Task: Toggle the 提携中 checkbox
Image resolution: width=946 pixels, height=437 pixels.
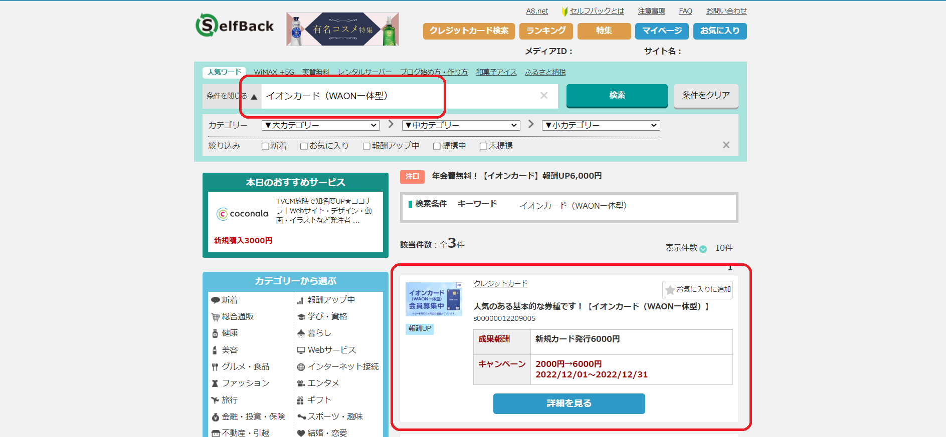Action: coord(437,146)
